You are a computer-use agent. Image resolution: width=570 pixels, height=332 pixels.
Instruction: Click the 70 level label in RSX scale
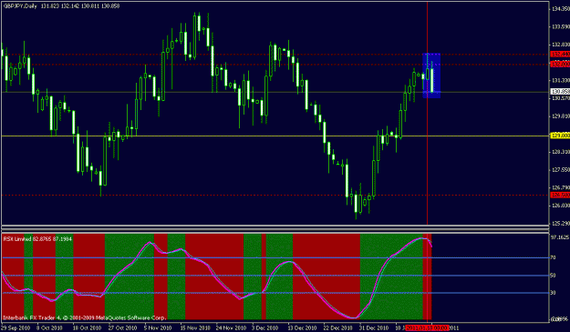553,257
